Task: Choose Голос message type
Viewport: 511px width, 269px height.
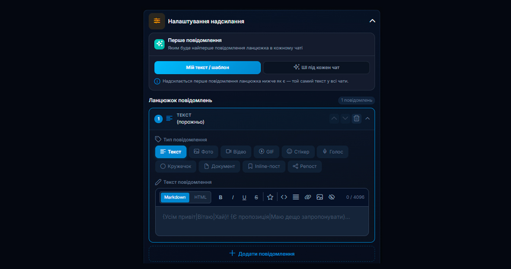Action: click(333, 152)
